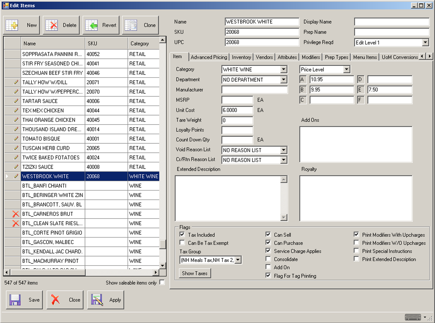
Task: Open the Privilege Reqd dropdown
Action: coord(425,43)
